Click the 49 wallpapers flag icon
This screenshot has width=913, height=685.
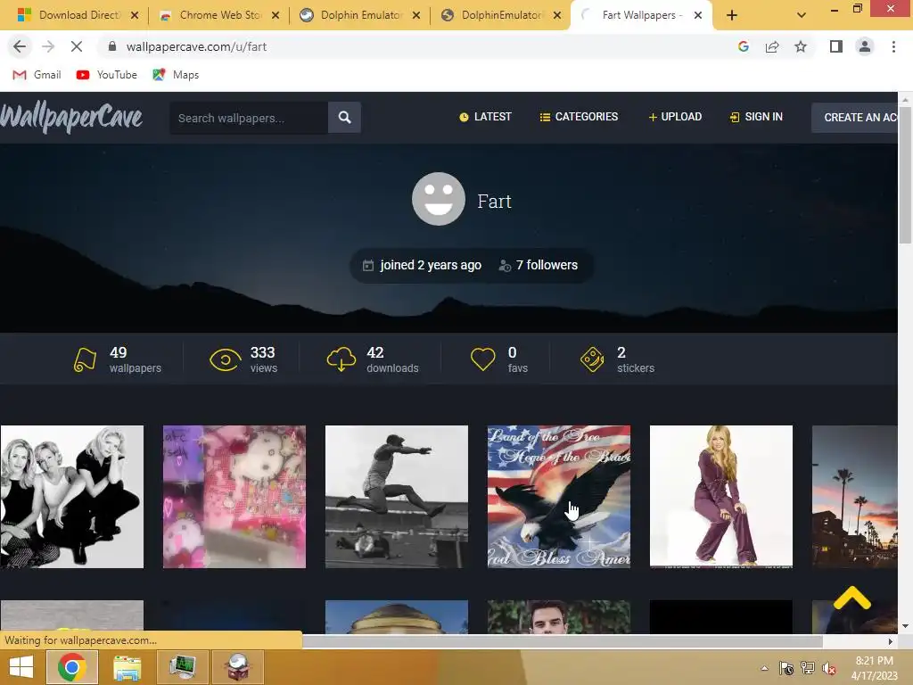[x=85, y=359]
